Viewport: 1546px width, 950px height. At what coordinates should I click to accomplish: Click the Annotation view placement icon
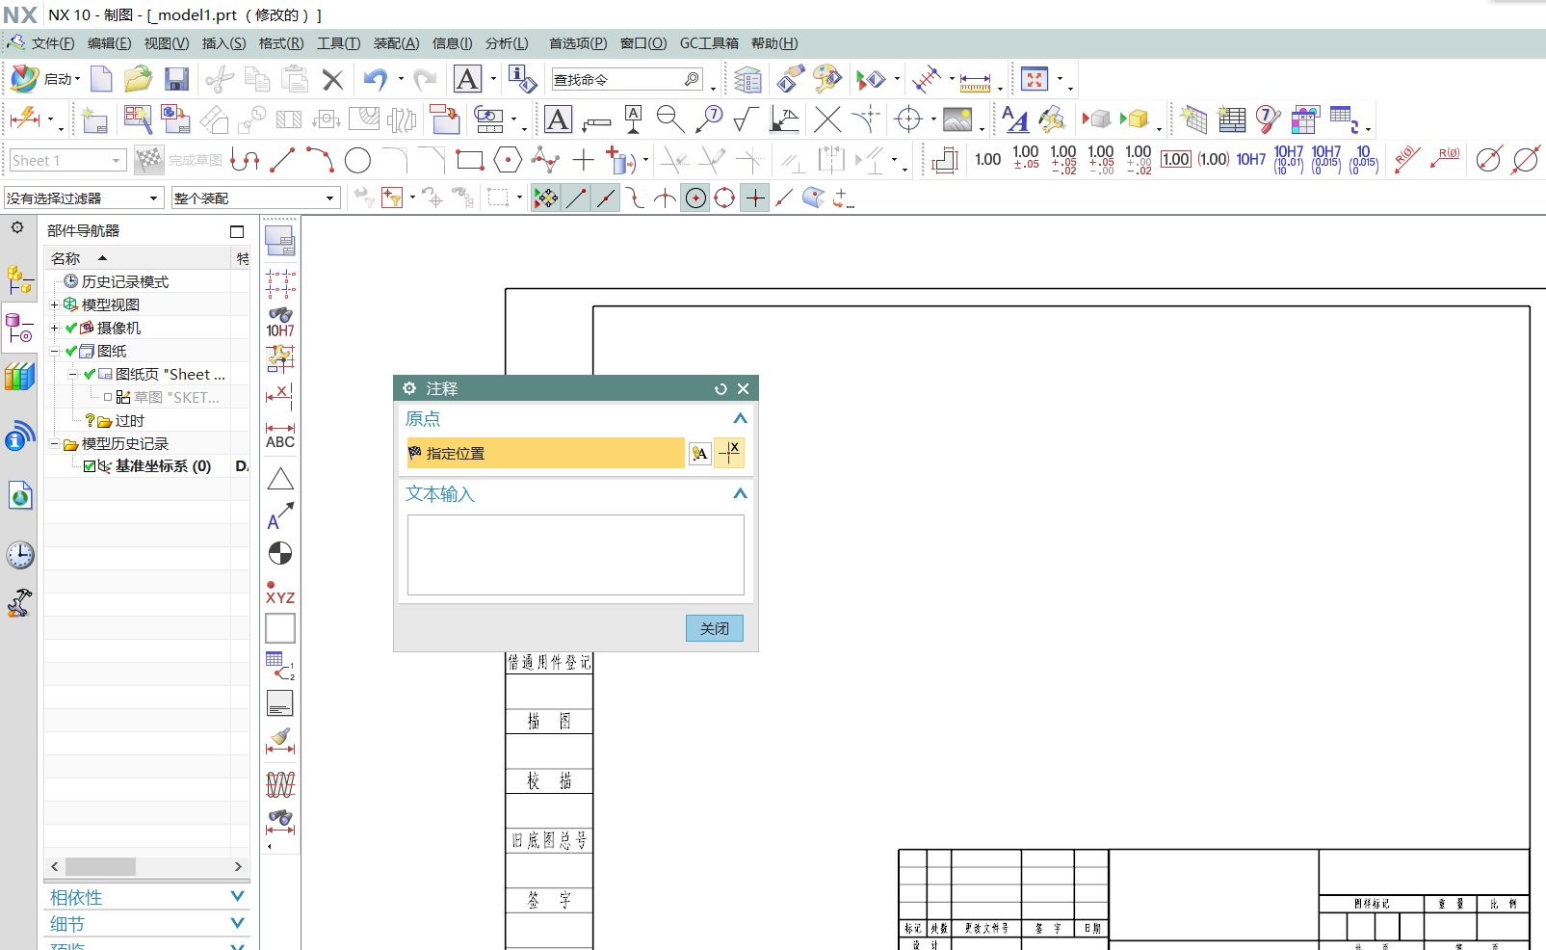click(x=700, y=454)
